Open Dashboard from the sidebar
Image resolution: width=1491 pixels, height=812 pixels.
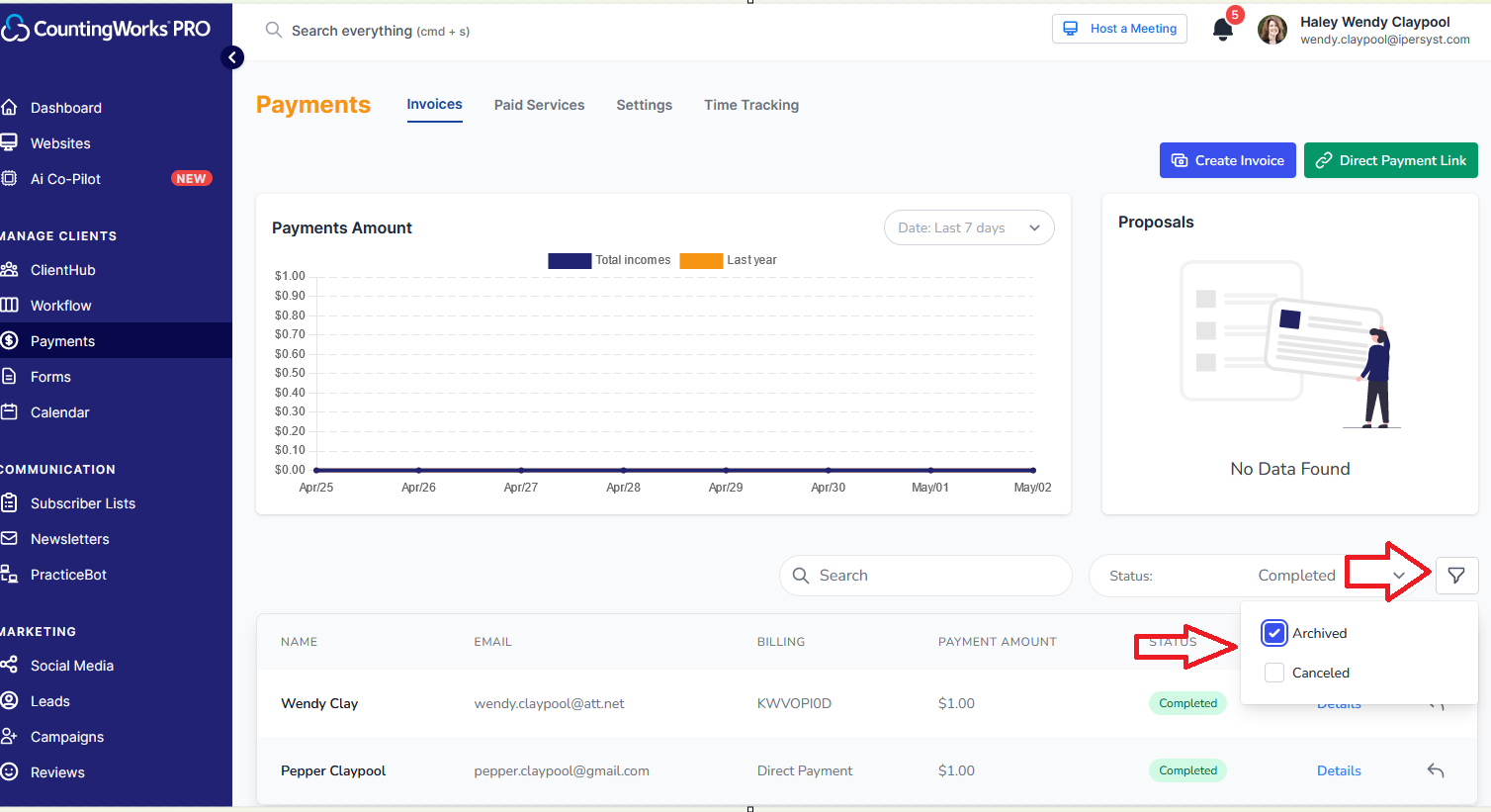point(66,108)
